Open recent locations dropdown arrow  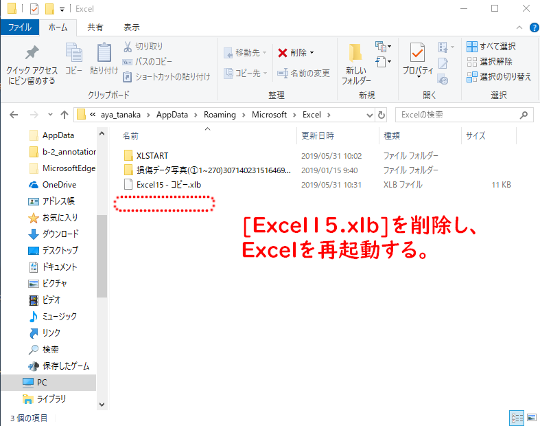(x=50, y=115)
